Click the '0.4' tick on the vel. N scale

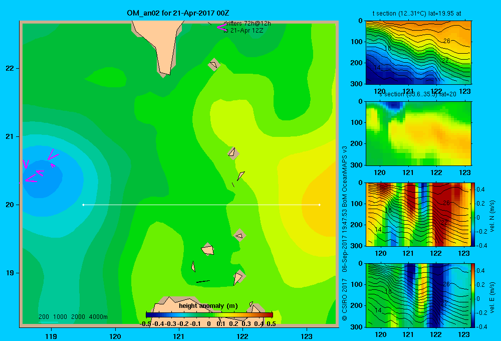coord(480,190)
